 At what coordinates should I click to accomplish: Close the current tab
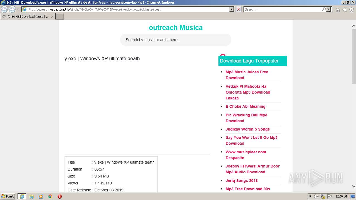tap(52, 17)
